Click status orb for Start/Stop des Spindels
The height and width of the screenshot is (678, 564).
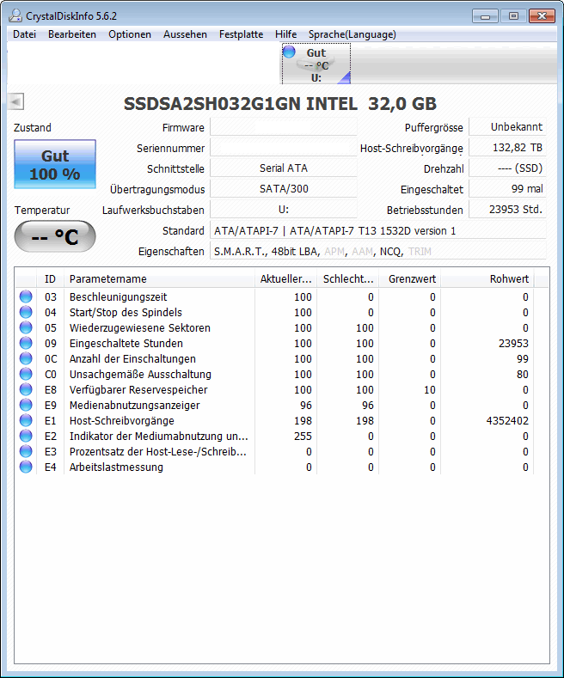[x=26, y=312]
